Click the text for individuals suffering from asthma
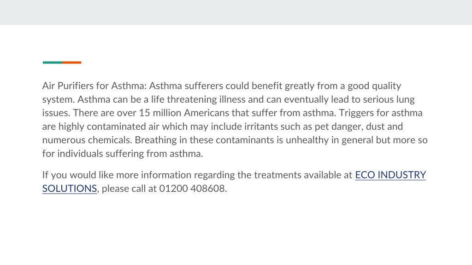 (123, 154)
